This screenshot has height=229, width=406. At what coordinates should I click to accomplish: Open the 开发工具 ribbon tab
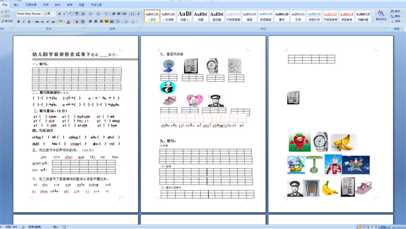[96, 5]
